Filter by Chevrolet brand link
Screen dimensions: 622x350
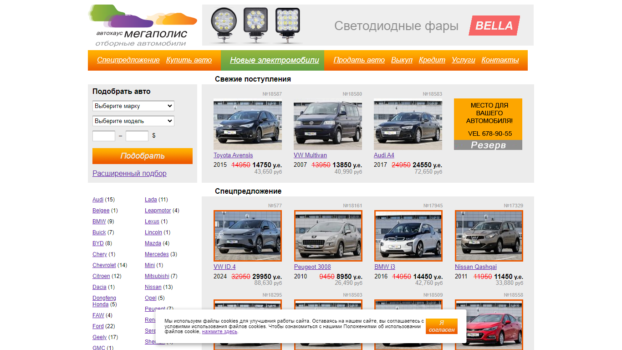(x=104, y=265)
